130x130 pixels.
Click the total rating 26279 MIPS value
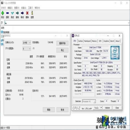point(63,96)
